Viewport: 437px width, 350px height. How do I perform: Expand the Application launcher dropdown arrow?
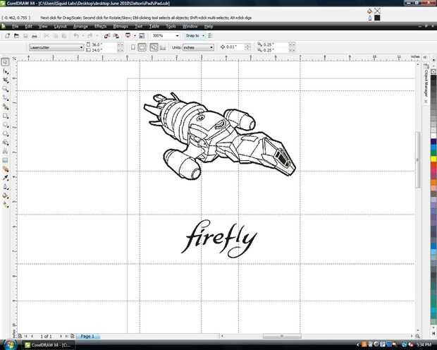135,36
